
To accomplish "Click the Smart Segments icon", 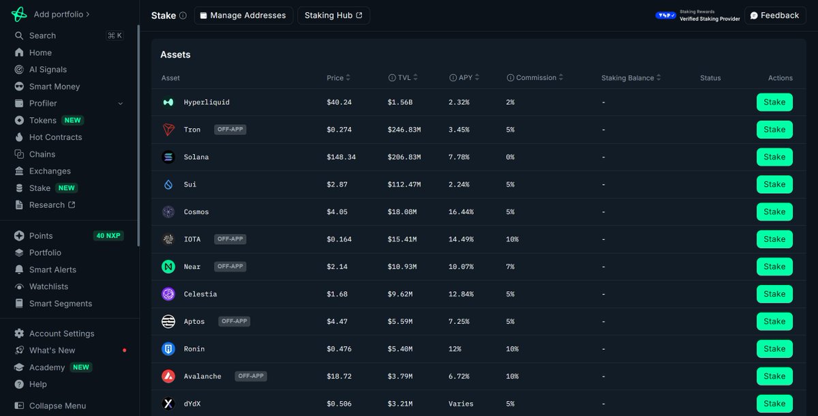I will [19, 303].
